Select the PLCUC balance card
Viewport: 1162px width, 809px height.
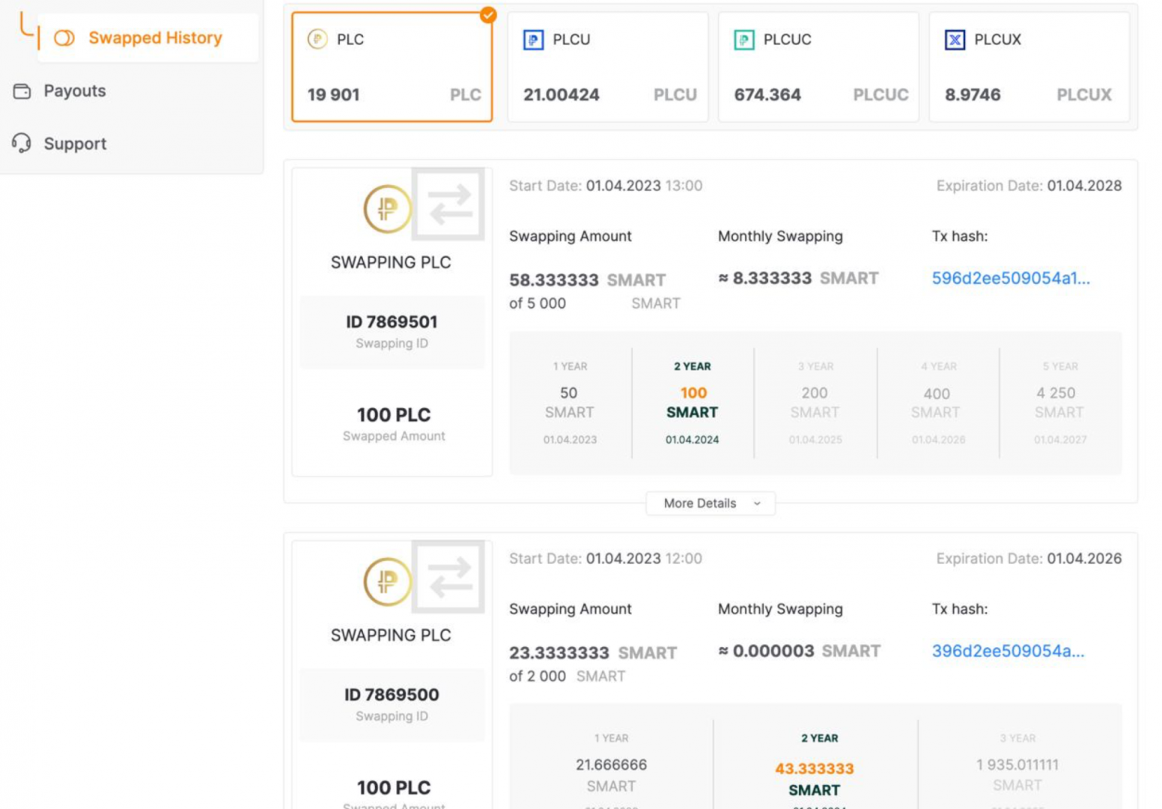pyautogui.click(x=818, y=67)
